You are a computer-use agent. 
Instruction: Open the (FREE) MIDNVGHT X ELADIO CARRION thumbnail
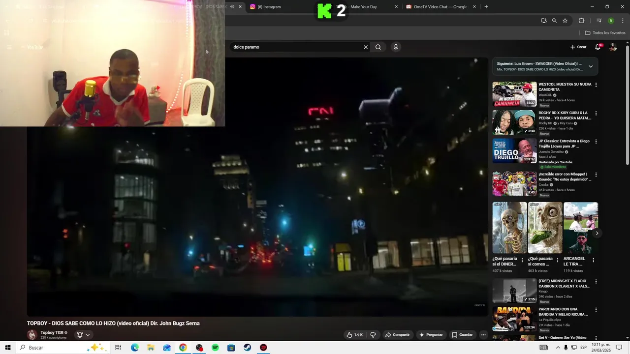(514, 291)
